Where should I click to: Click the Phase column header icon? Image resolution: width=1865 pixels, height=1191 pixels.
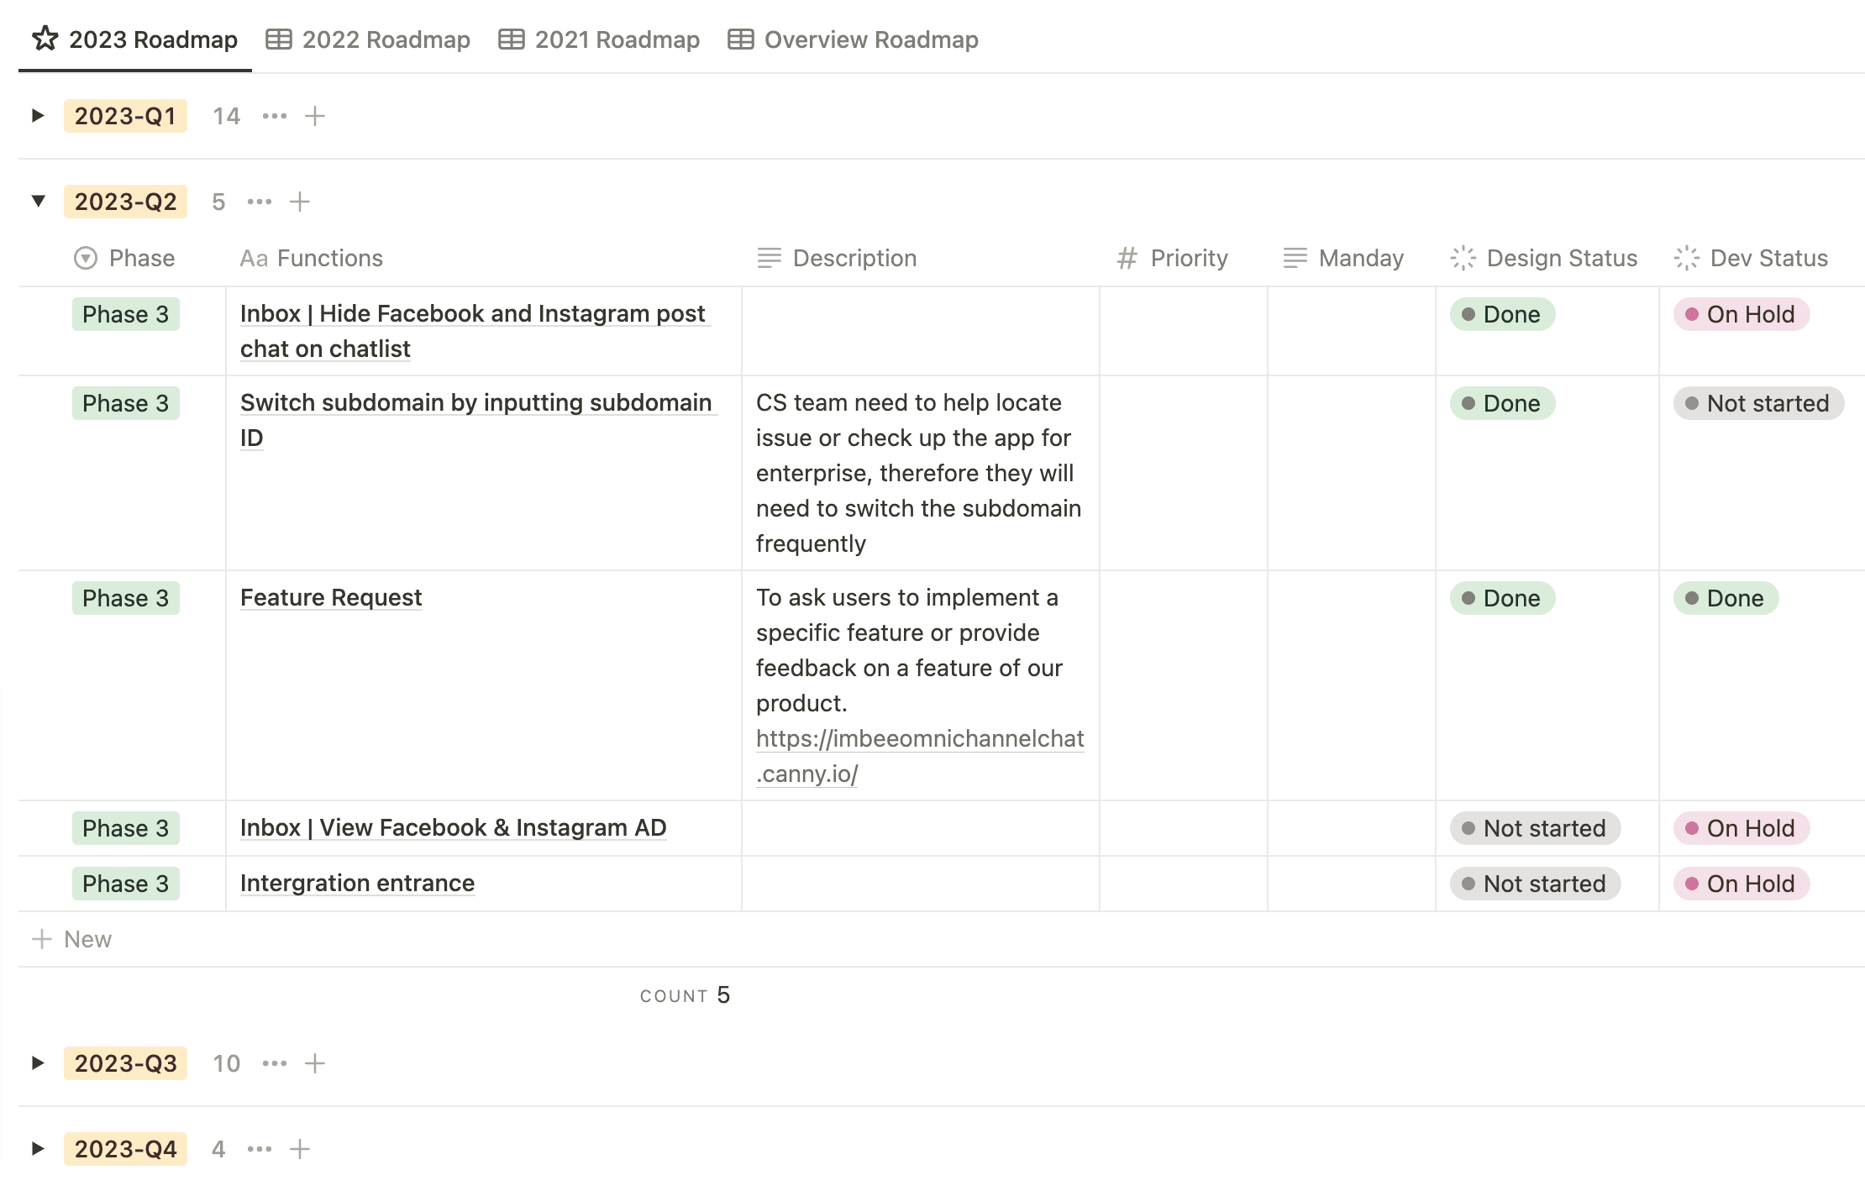point(86,258)
